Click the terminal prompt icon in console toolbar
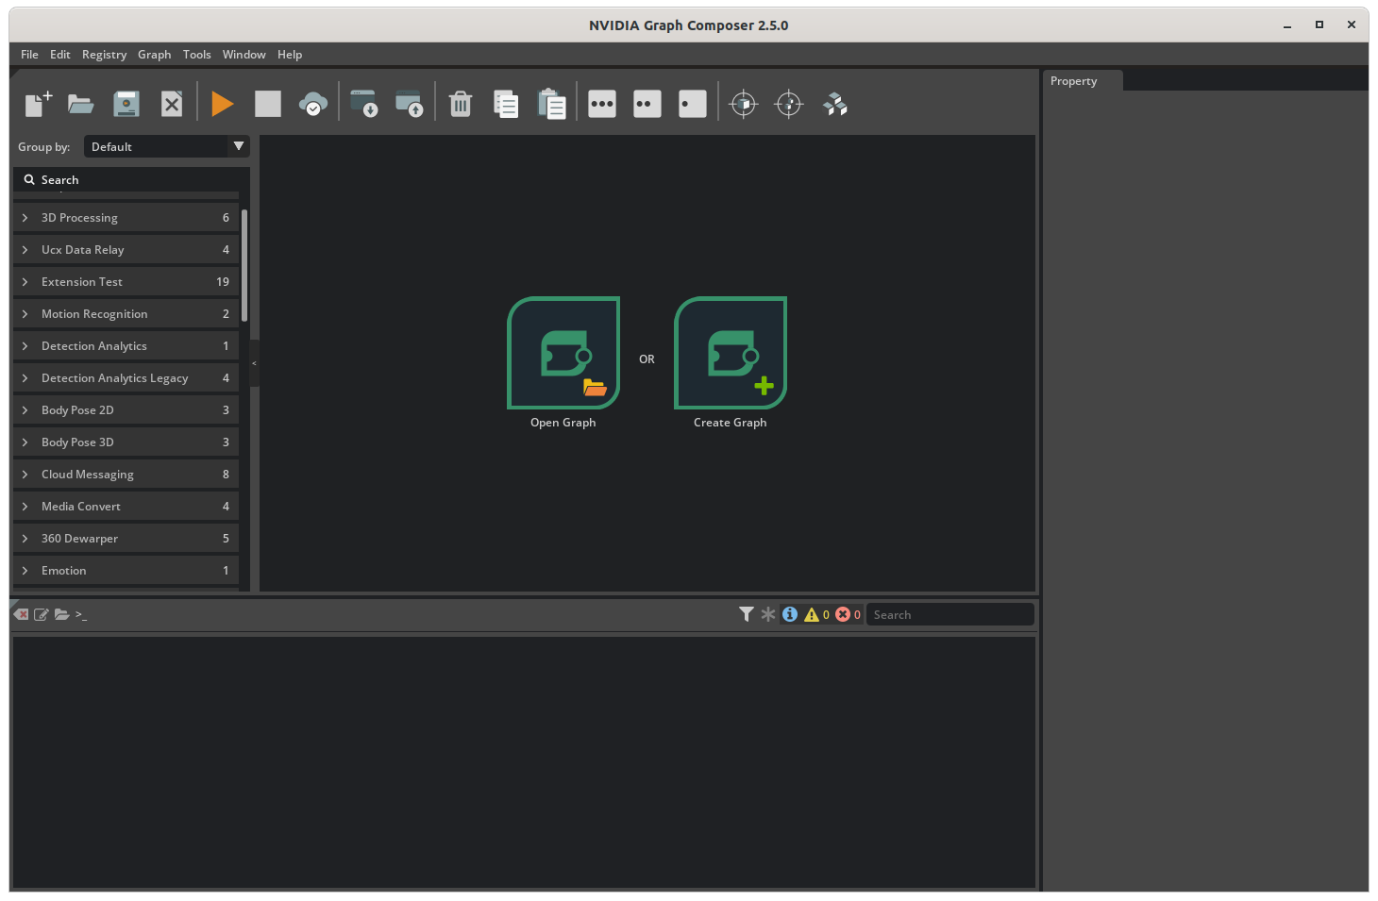Screen dimensions: 1378x901 coord(81,614)
